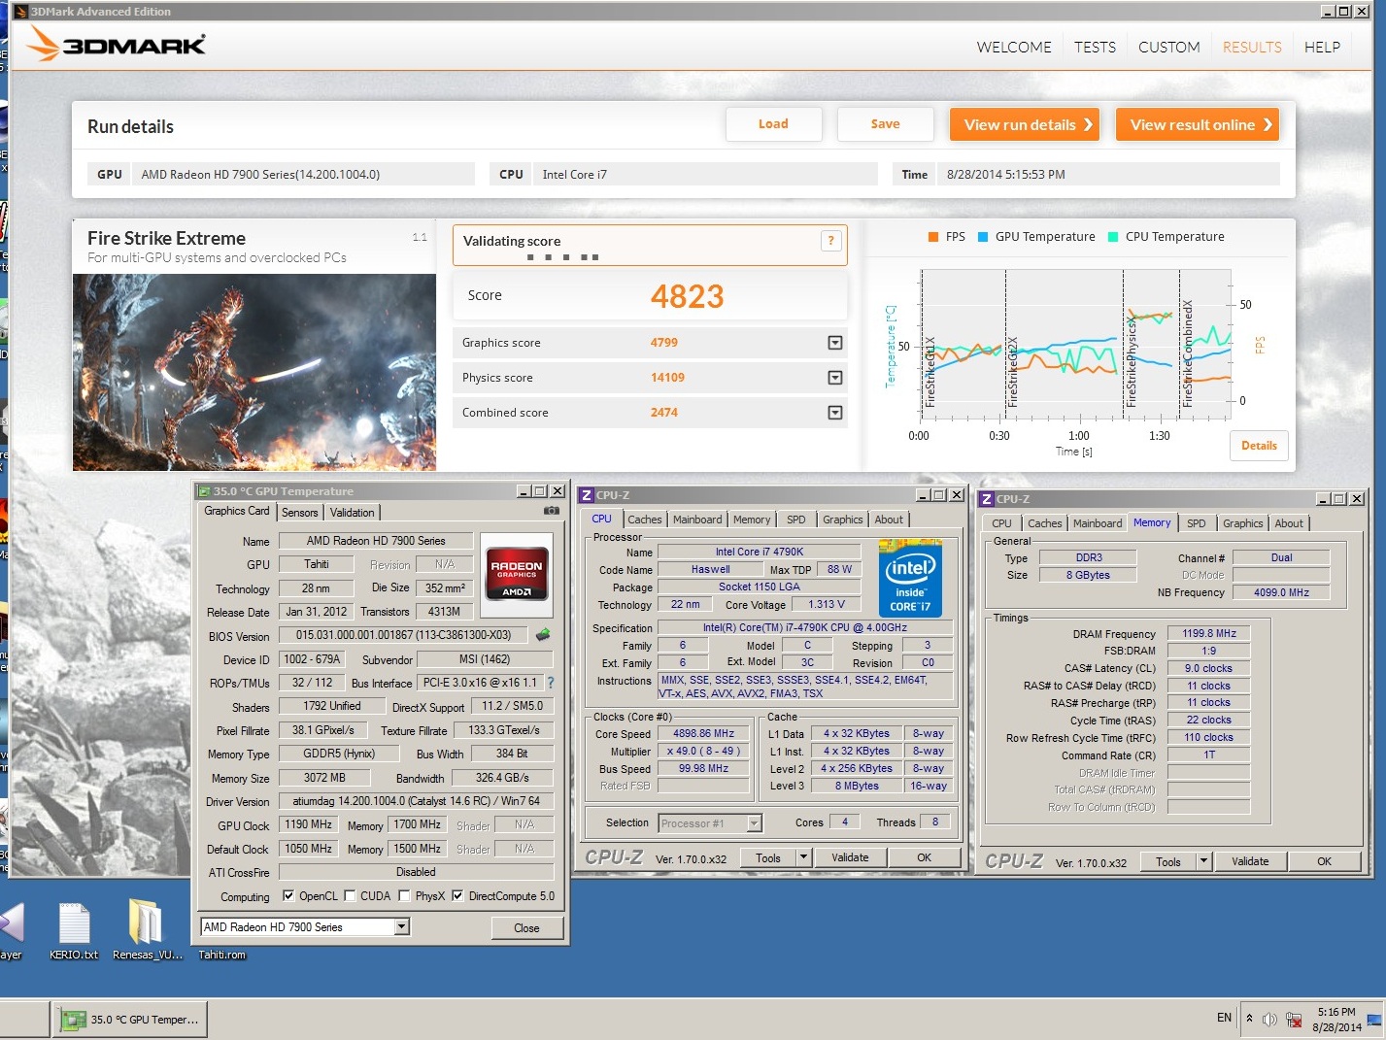Open the Processor #1 selection dropdown

[x=754, y=823]
